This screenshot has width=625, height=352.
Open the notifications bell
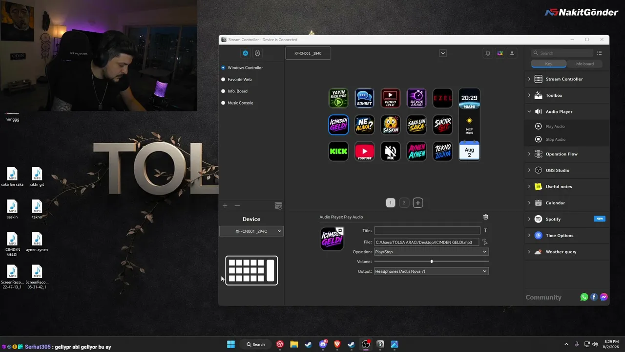(x=488, y=53)
